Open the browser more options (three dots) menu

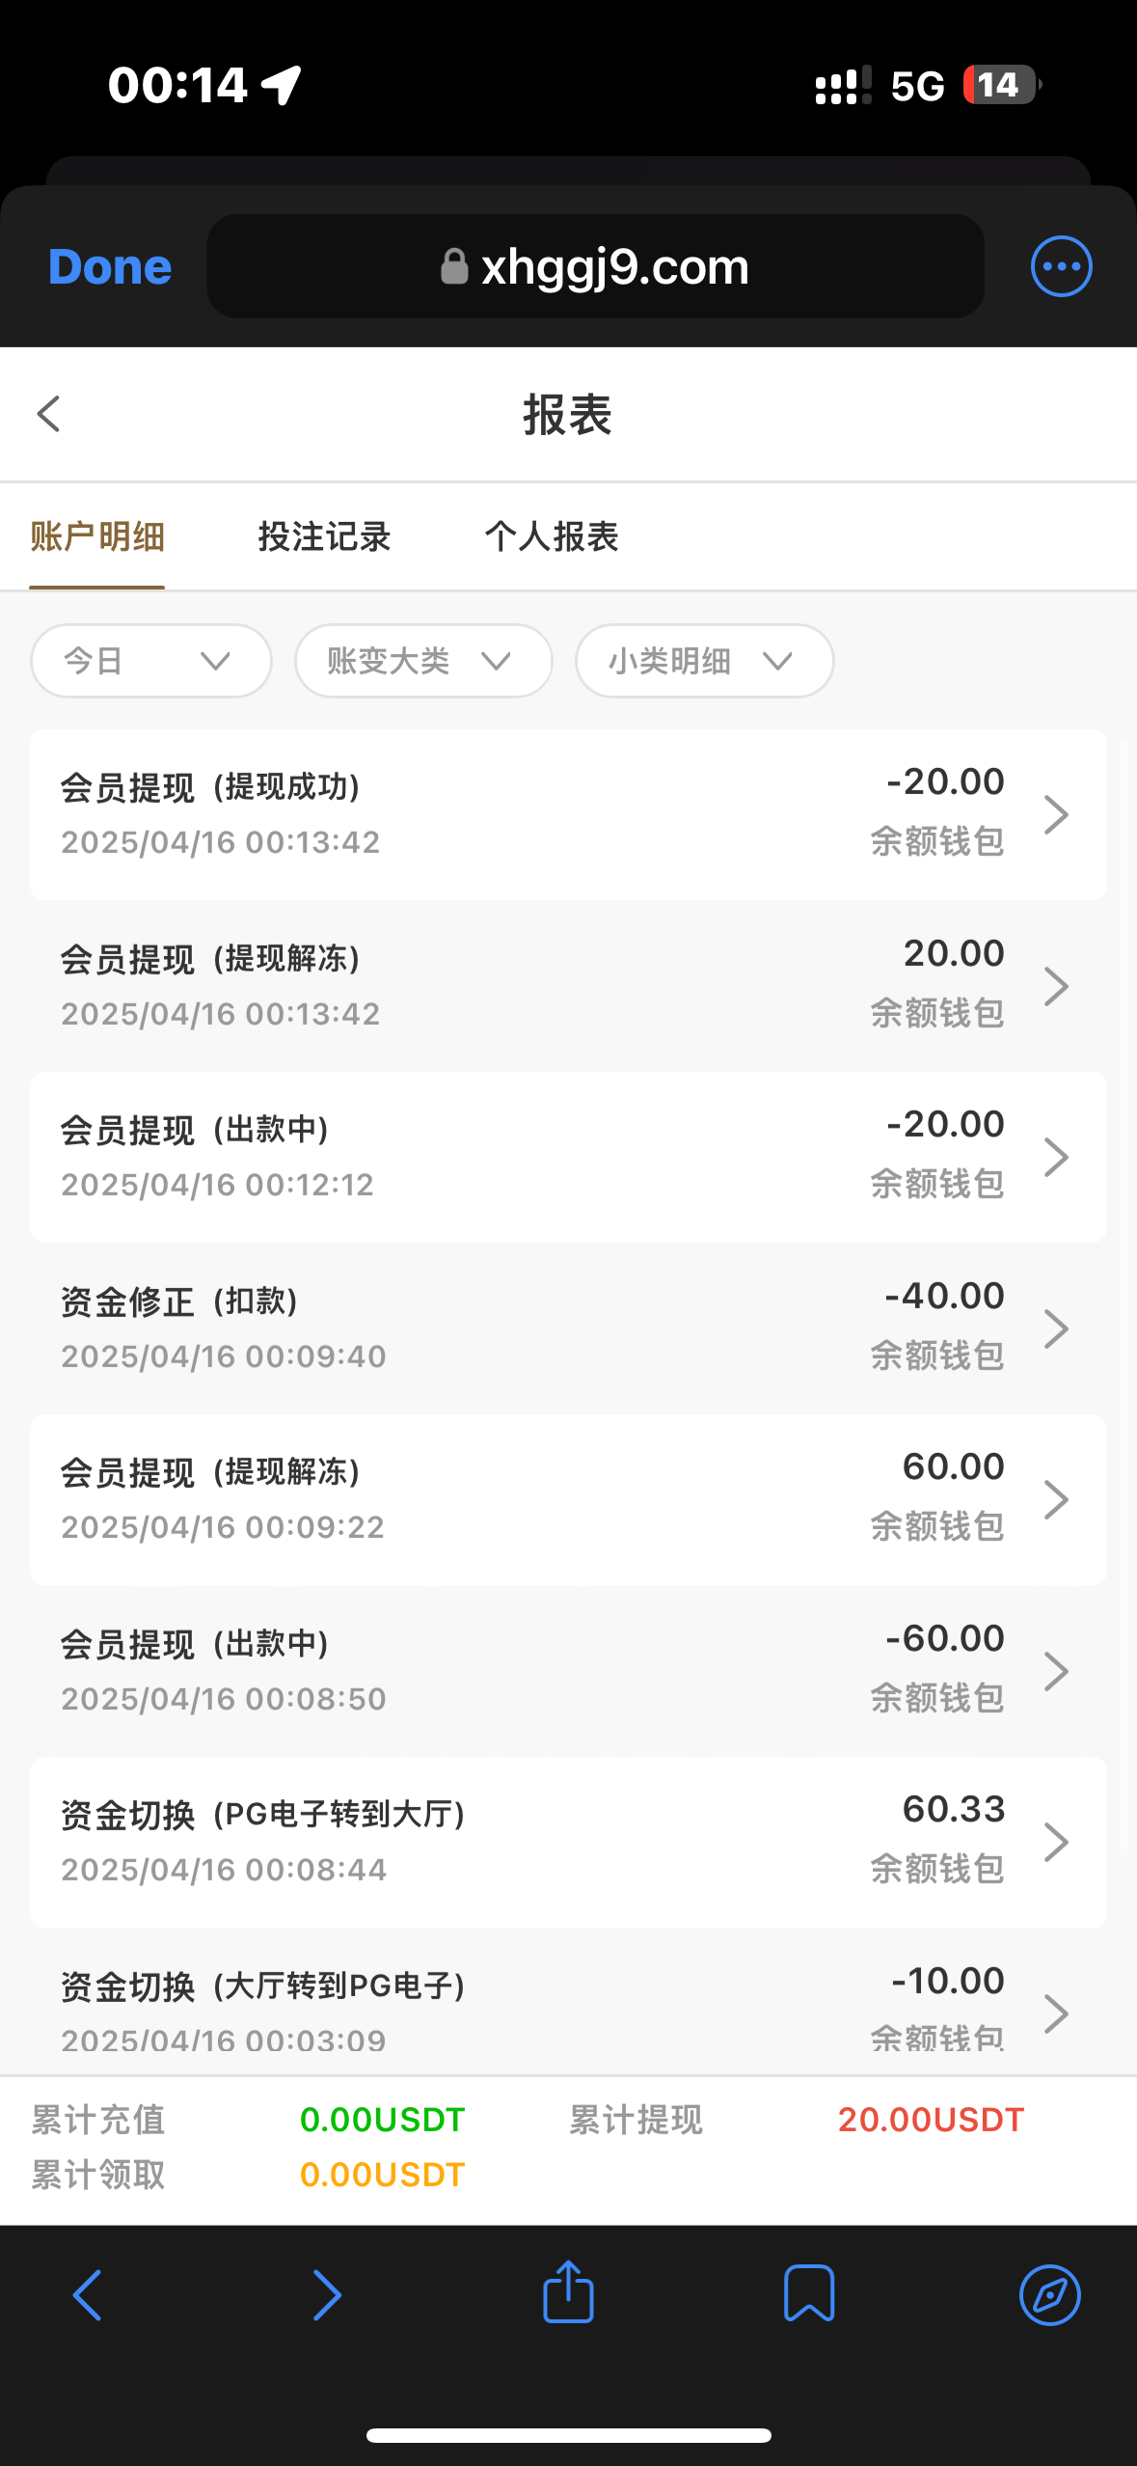click(1061, 266)
